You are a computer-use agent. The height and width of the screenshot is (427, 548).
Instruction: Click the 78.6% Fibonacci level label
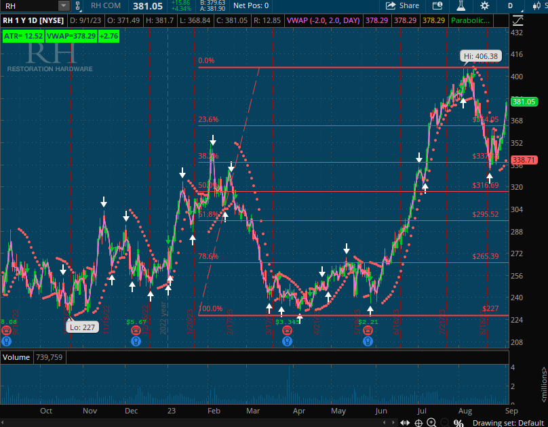pos(208,256)
